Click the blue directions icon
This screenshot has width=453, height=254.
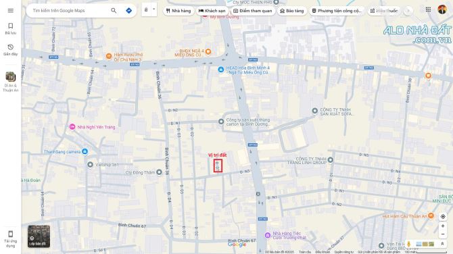pos(129,11)
